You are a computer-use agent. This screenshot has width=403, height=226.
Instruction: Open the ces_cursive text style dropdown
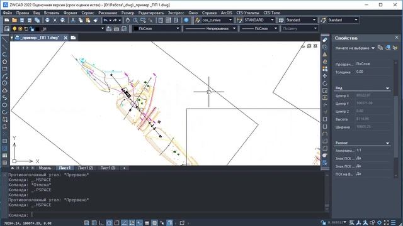coord(230,20)
